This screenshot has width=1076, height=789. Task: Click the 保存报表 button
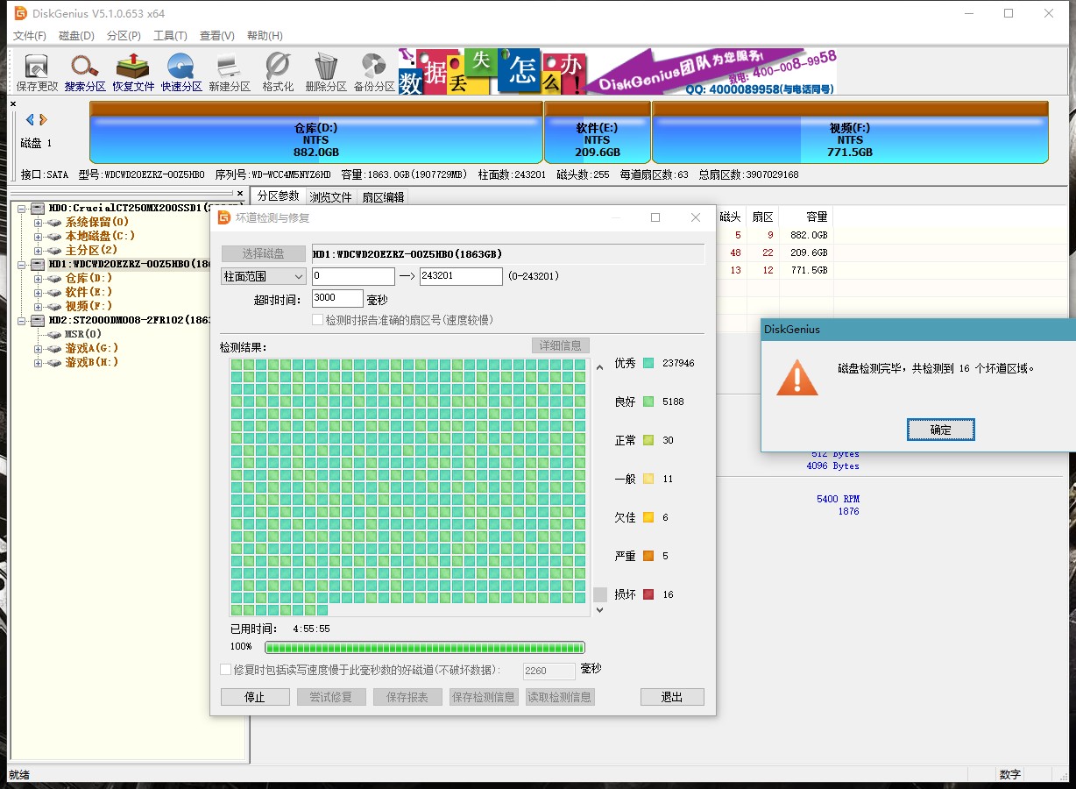(x=407, y=697)
